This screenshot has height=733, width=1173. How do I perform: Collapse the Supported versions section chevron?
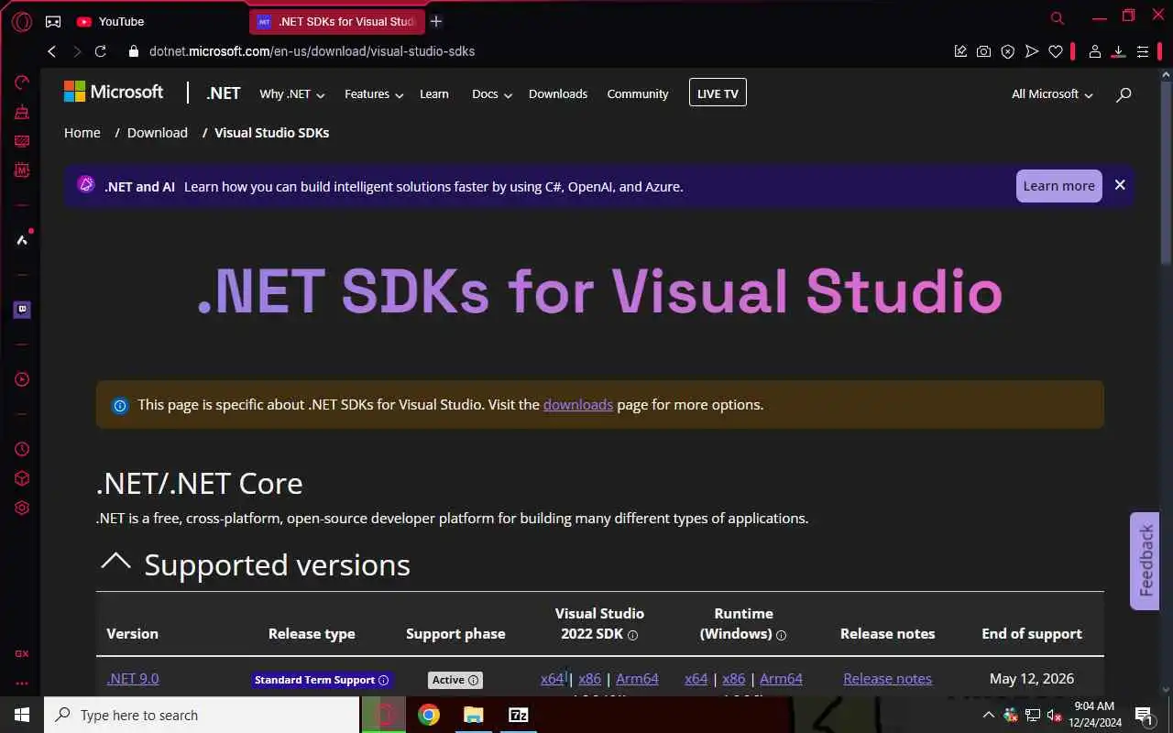(x=115, y=562)
